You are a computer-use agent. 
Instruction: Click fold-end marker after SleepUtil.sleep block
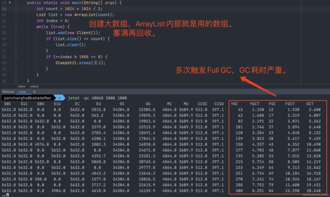coord(16,69)
